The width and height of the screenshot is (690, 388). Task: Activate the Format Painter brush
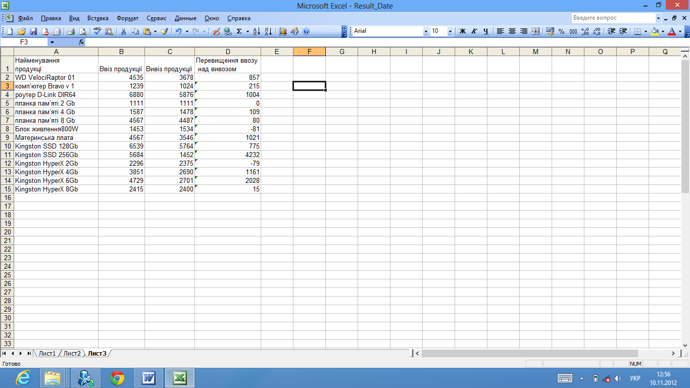(x=164, y=31)
